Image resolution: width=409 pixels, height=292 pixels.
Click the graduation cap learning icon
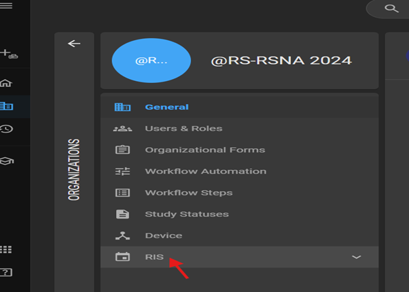click(7, 161)
